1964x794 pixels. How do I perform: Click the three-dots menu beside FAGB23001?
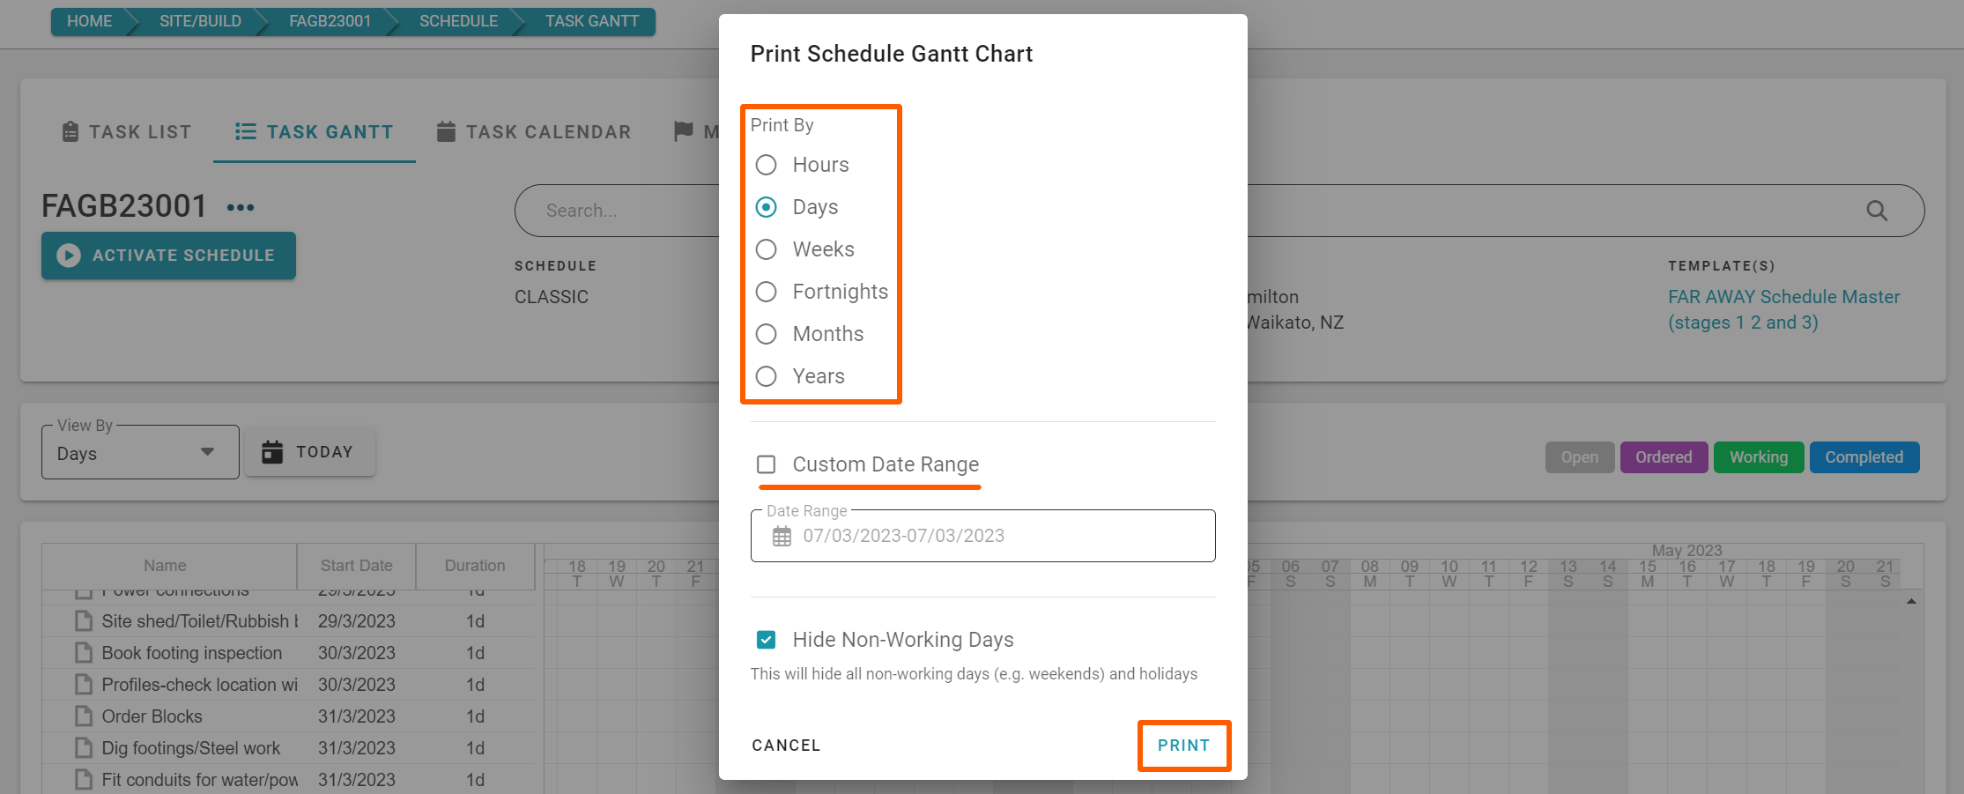pyautogui.click(x=241, y=208)
